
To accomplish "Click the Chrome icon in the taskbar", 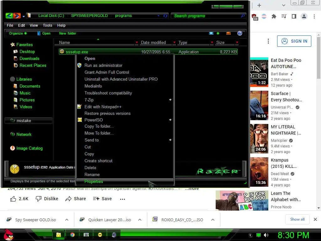I will click(72, 235).
